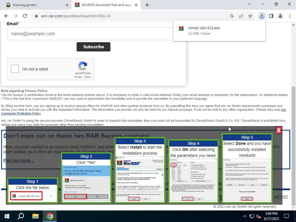Open reCAPTCHA Terms link
Screen dimensions: 296x222
[x=87, y=77]
